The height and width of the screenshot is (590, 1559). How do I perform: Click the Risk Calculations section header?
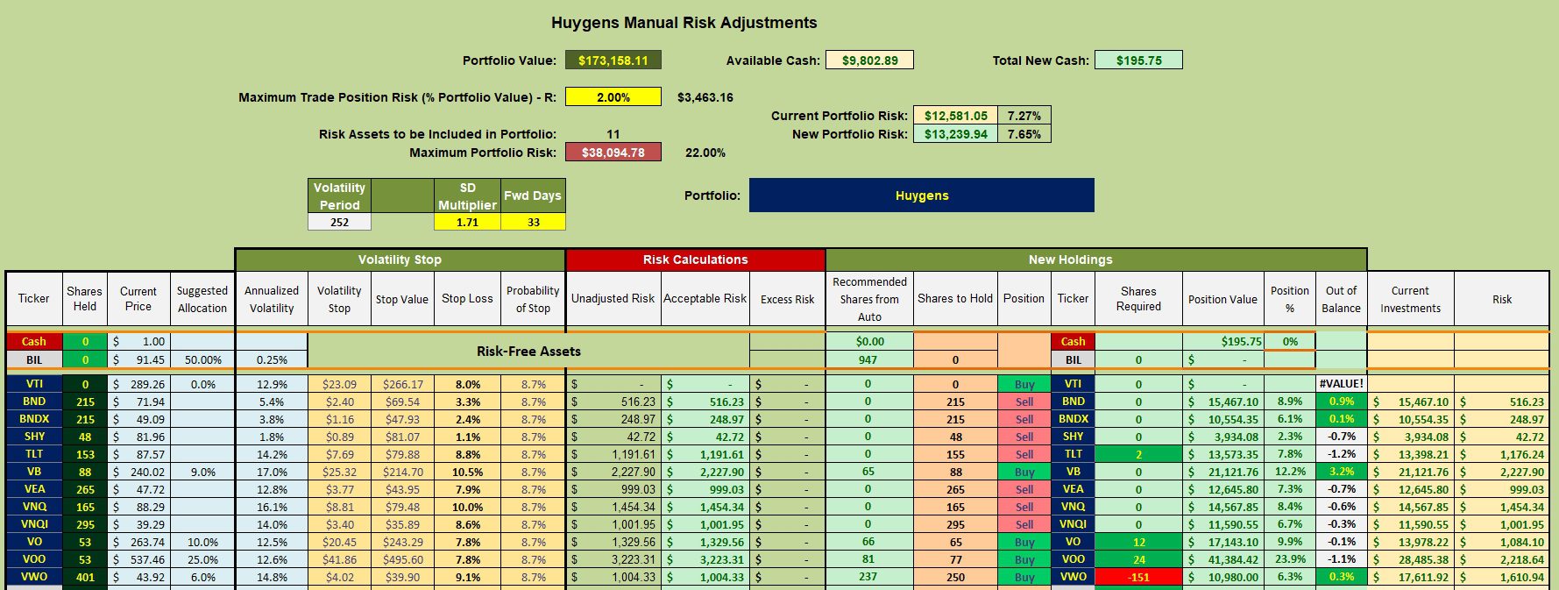(x=695, y=259)
